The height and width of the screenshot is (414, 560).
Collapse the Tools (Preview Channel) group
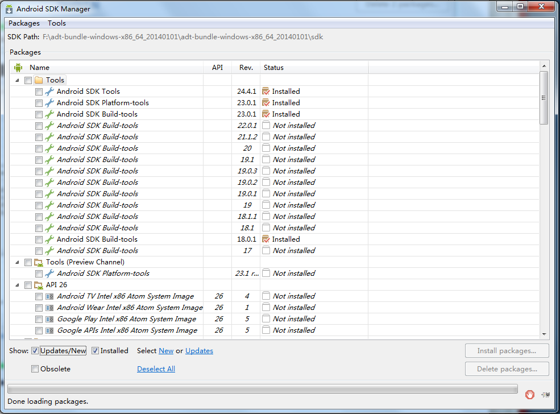tap(17, 262)
